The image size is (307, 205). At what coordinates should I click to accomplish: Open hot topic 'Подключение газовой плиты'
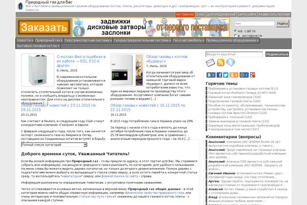coord(234,101)
